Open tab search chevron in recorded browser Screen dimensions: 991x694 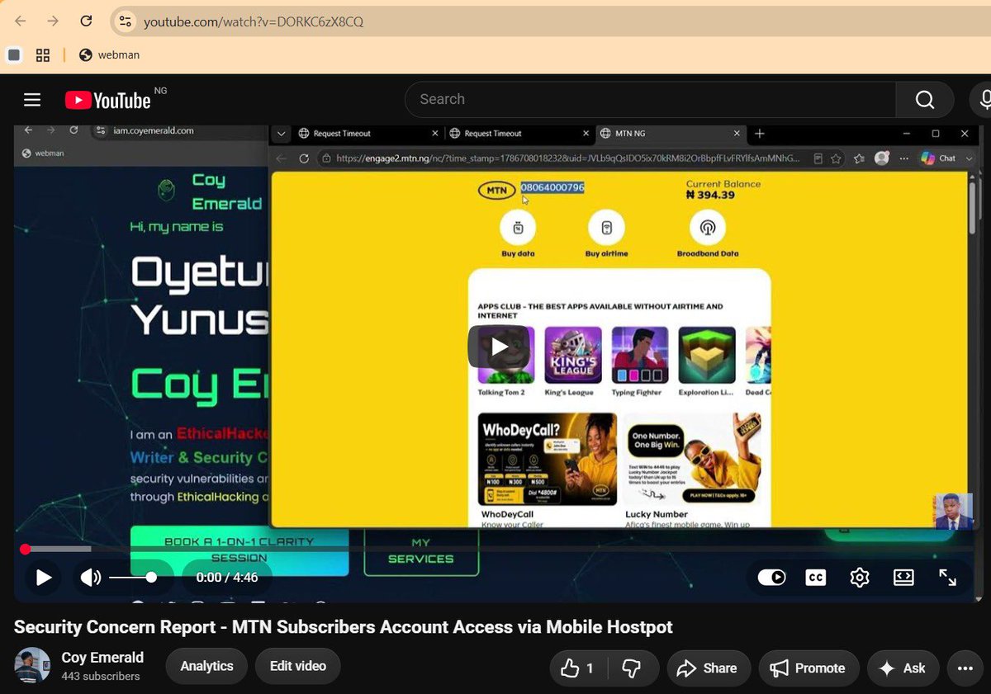coord(282,134)
